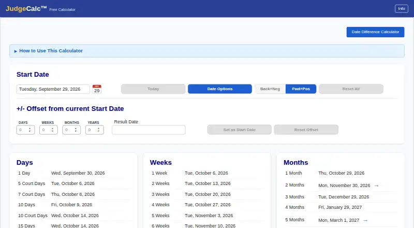Expand How to Use This Calculator
The width and height of the screenshot is (414, 228).
click(x=206, y=51)
